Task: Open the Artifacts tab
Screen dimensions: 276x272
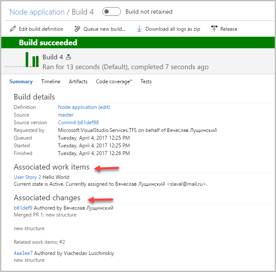Action: [x=78, y=82]
